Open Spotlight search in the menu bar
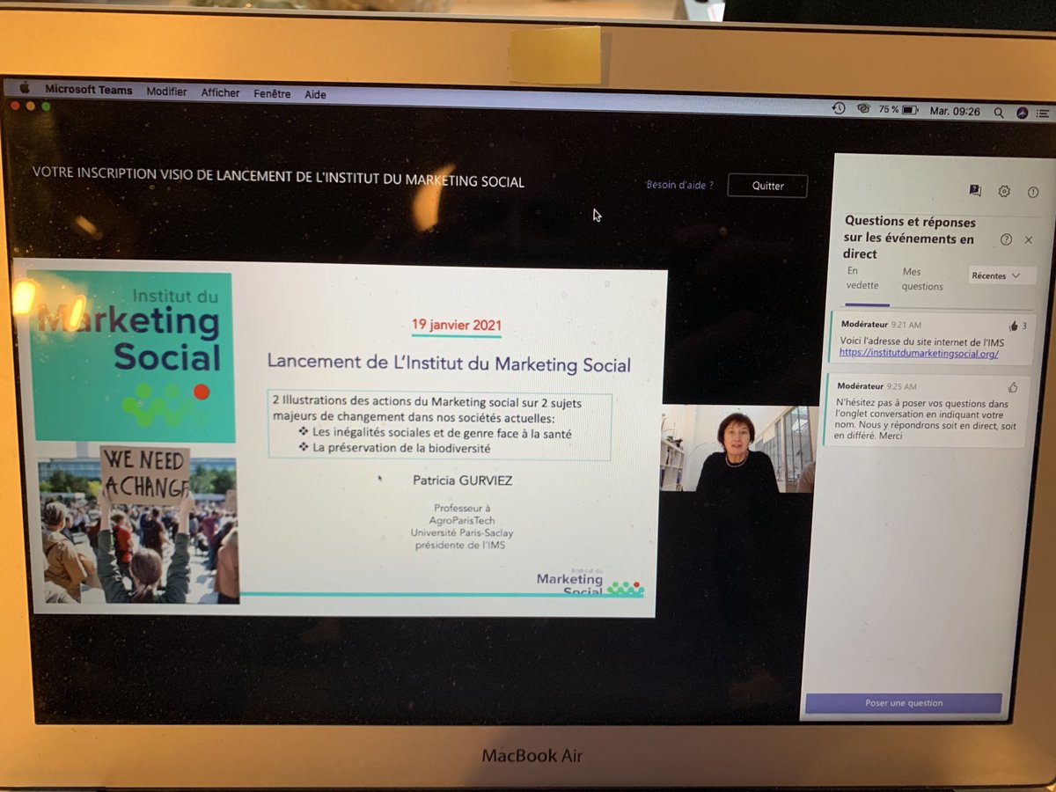The height and width of the screenshot is (792, 1056). [x=999, y=113]
